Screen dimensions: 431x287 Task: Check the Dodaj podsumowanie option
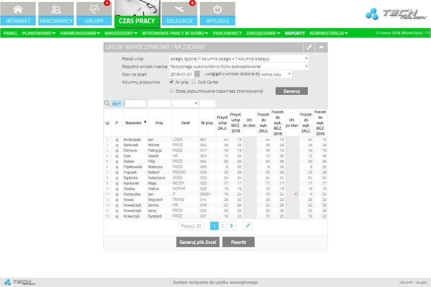tap(172, 91)
